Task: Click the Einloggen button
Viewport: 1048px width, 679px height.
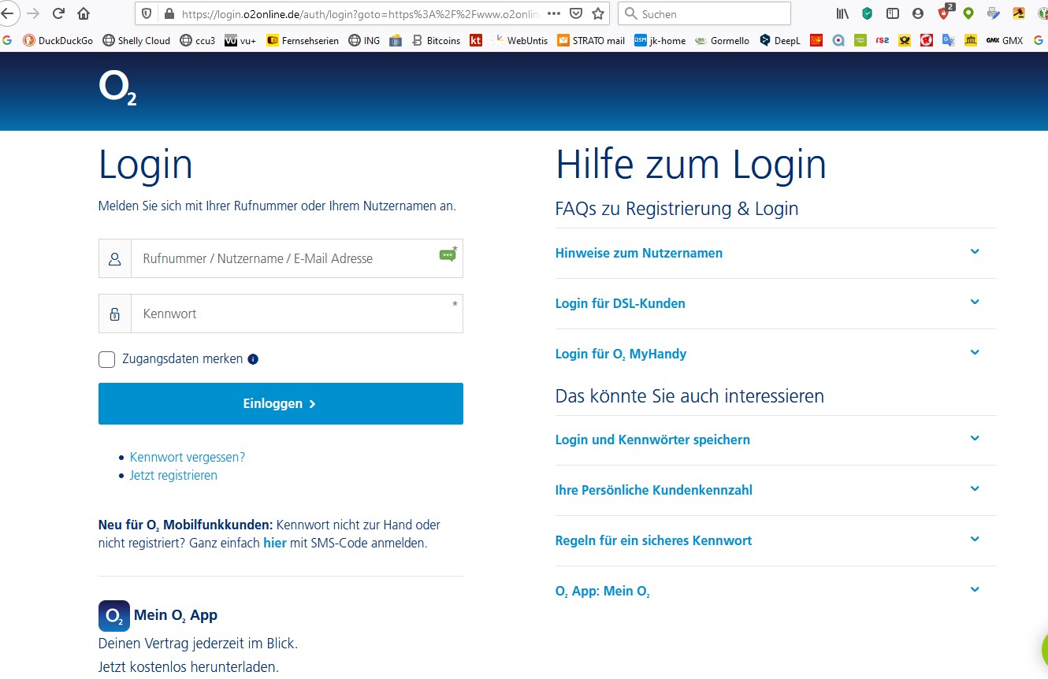Action: pyautogui.click(x=281, y=403)
